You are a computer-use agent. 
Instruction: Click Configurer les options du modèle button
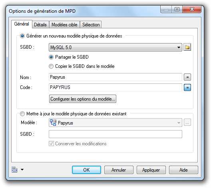pos(83,99)
